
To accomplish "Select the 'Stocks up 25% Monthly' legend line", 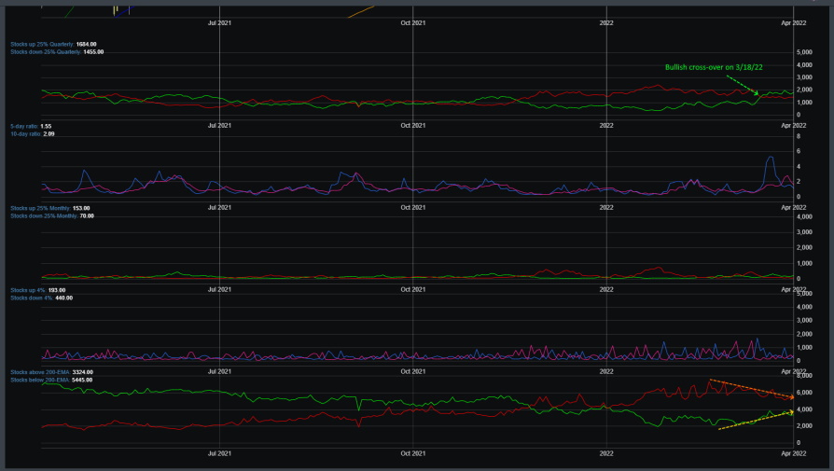I will click(50, 208).
